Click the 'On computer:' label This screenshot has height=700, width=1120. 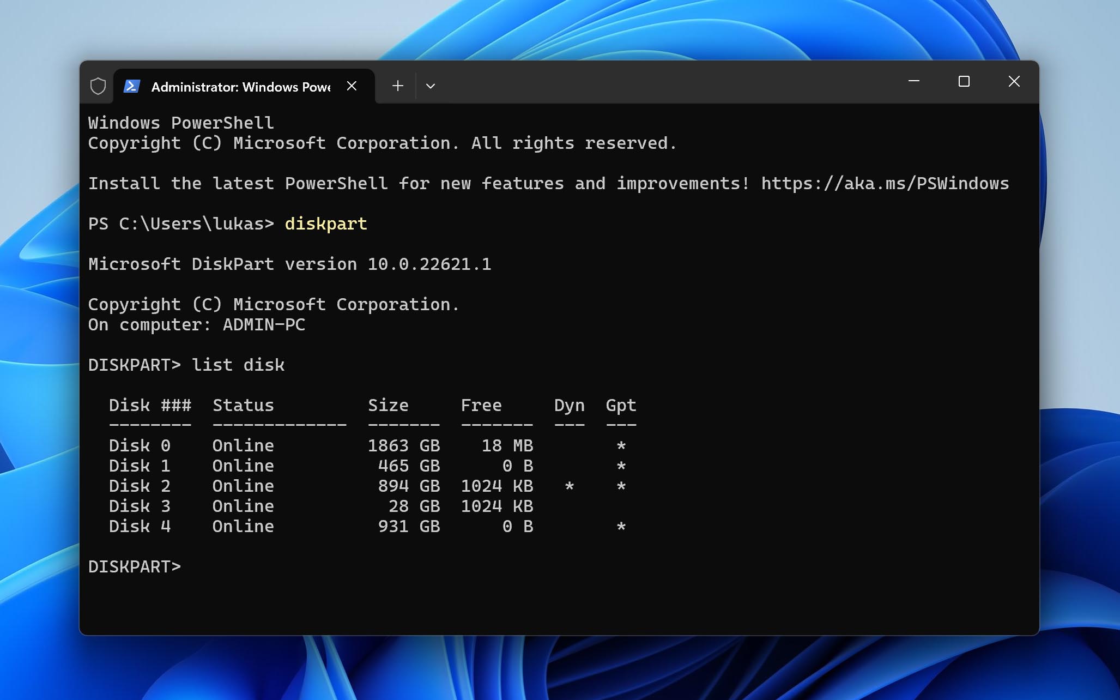[150, 325]
